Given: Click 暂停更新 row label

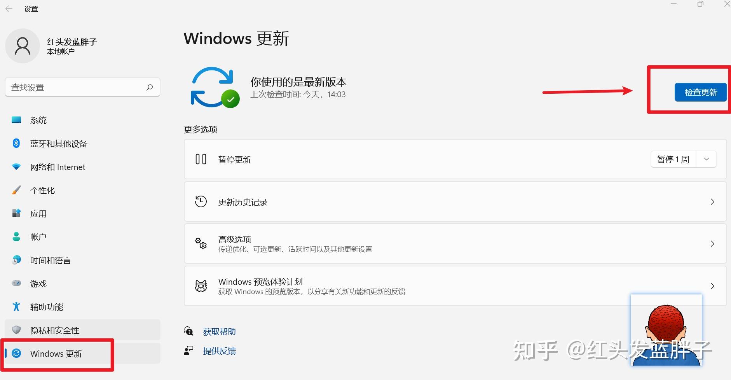Looking at the screenshot, I should click(x=235, y=159).
